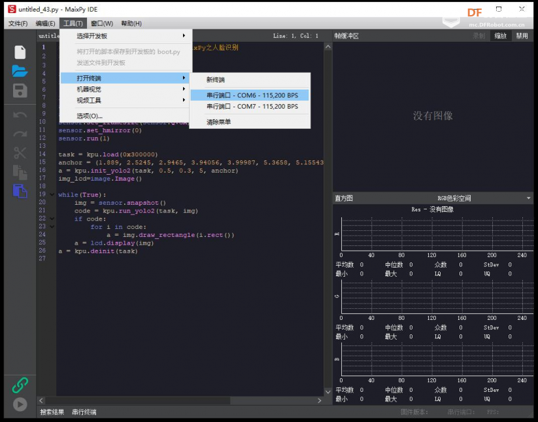Expand the 选择开发板 submenu

[x=126, y=36]
